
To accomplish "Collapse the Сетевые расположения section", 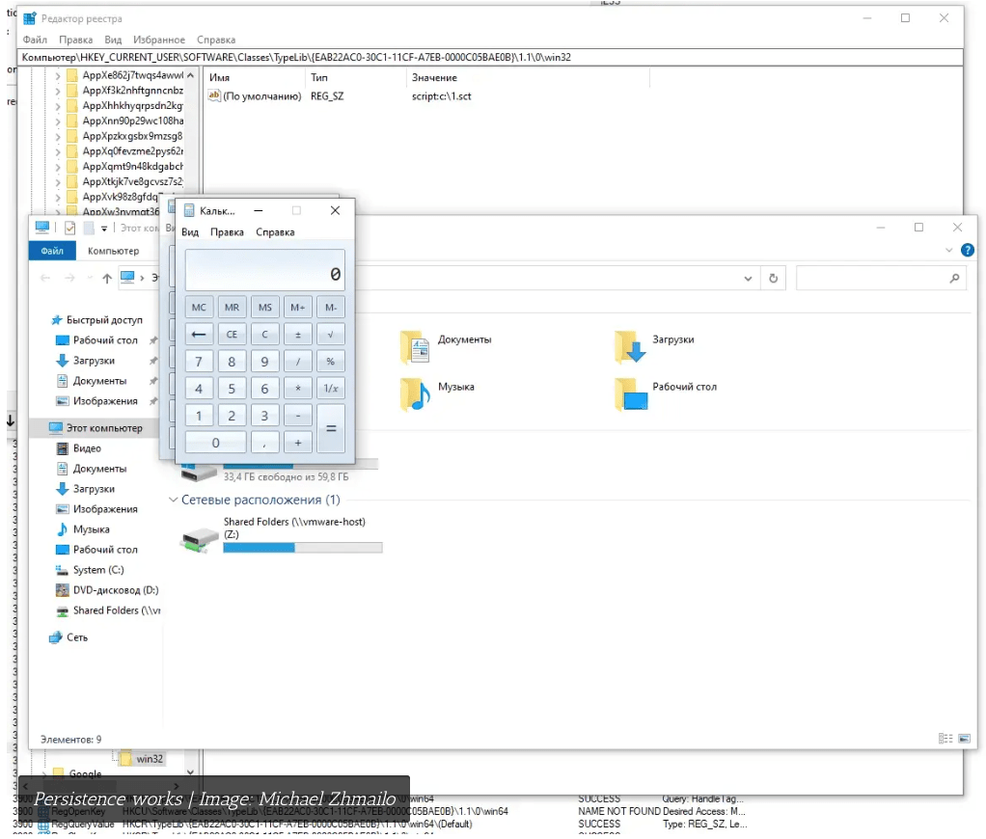I will click(x=174, y=501).
